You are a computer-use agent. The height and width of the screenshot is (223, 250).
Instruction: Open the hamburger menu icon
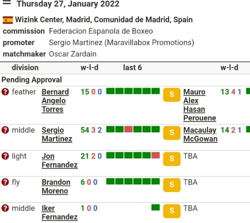pos(7,2)
